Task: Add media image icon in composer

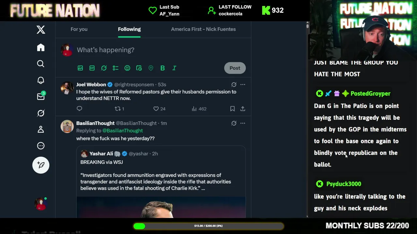Action: click(x=80, y=68)
